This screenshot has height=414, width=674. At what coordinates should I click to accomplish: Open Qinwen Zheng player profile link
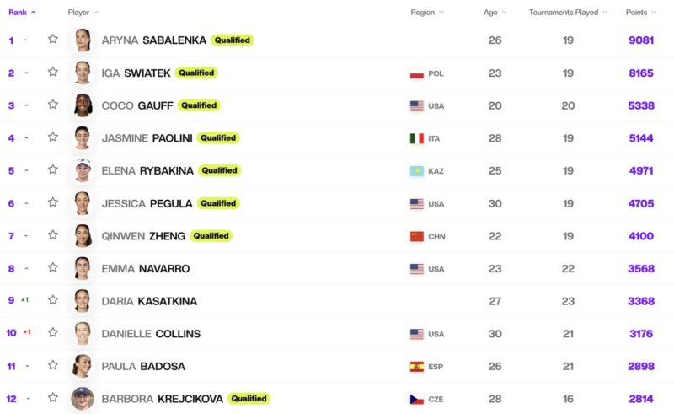pyautogui.click(x=143, y=236)
